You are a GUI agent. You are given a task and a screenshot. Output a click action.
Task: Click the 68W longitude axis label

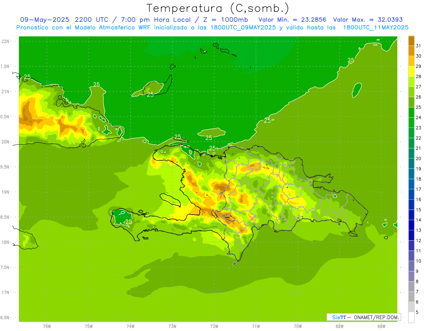(381, 326)
